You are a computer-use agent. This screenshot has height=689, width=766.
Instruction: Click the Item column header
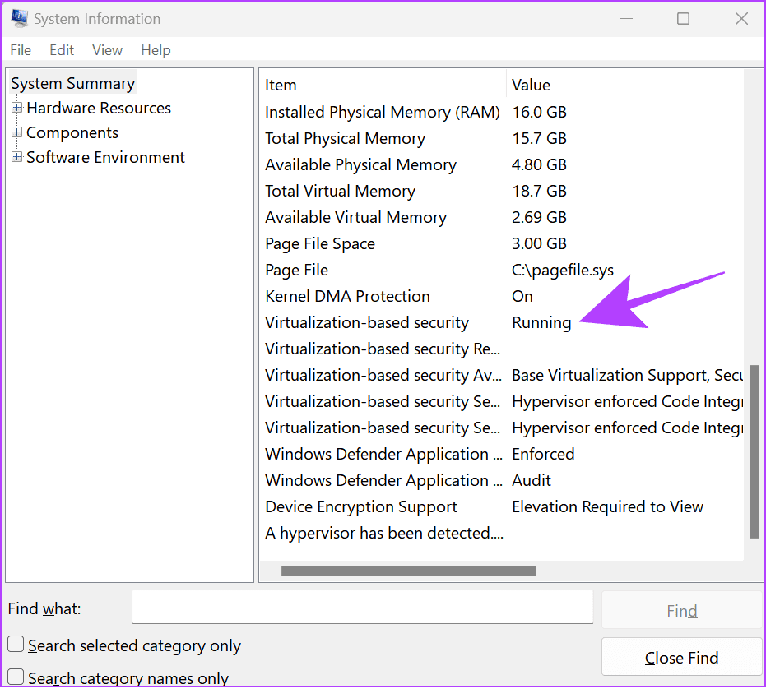(281, 85)
